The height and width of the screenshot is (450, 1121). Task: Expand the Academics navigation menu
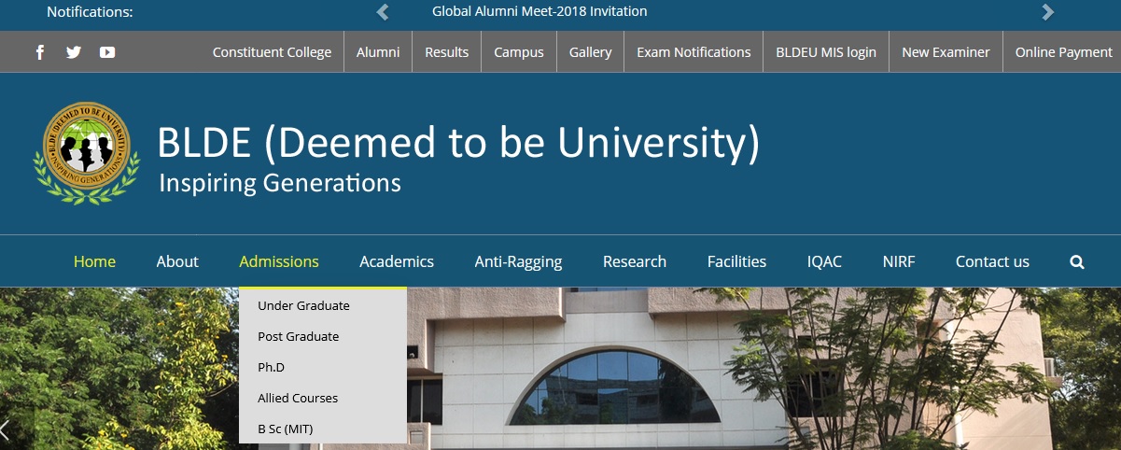397,261
